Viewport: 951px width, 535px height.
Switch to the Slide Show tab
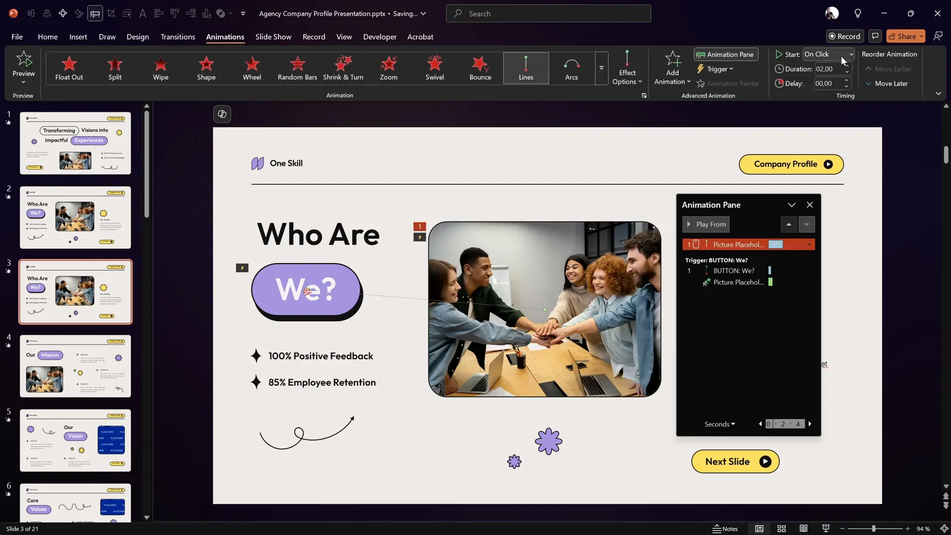[x=273, y=37]
